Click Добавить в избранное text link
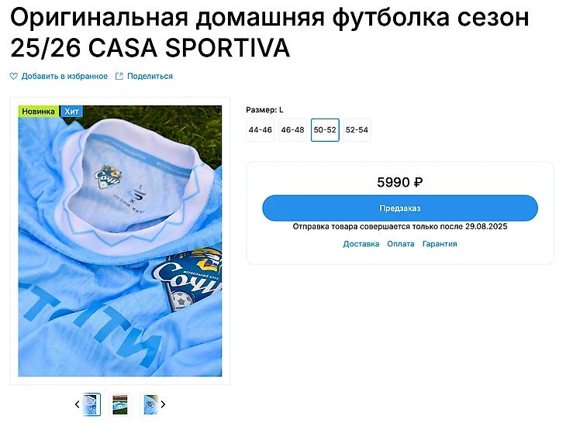566x433 pixels. tap(64, 76)
